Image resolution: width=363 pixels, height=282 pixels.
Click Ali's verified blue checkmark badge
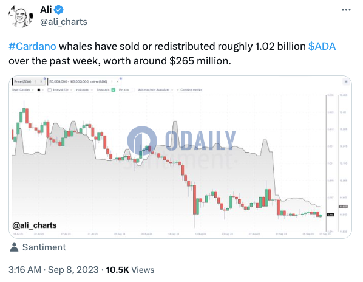58,10
